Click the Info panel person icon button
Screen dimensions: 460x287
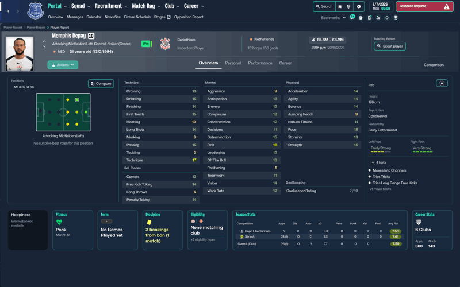[x=442, y=83]
